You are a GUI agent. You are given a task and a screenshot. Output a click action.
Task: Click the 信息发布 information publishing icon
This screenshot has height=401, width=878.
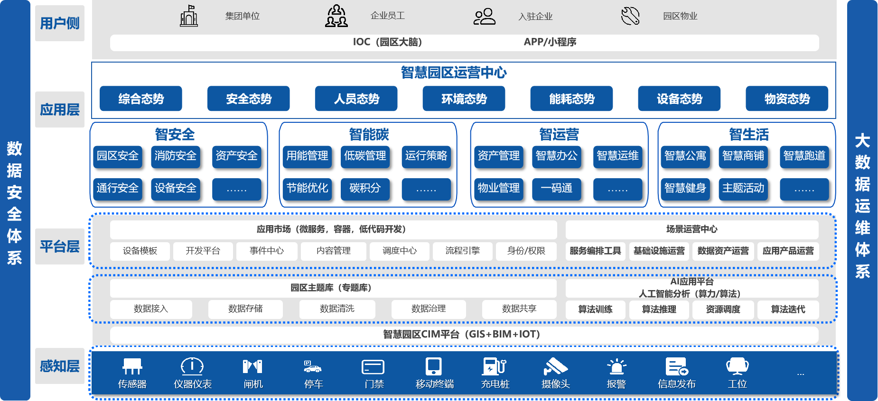click(677, 366)
